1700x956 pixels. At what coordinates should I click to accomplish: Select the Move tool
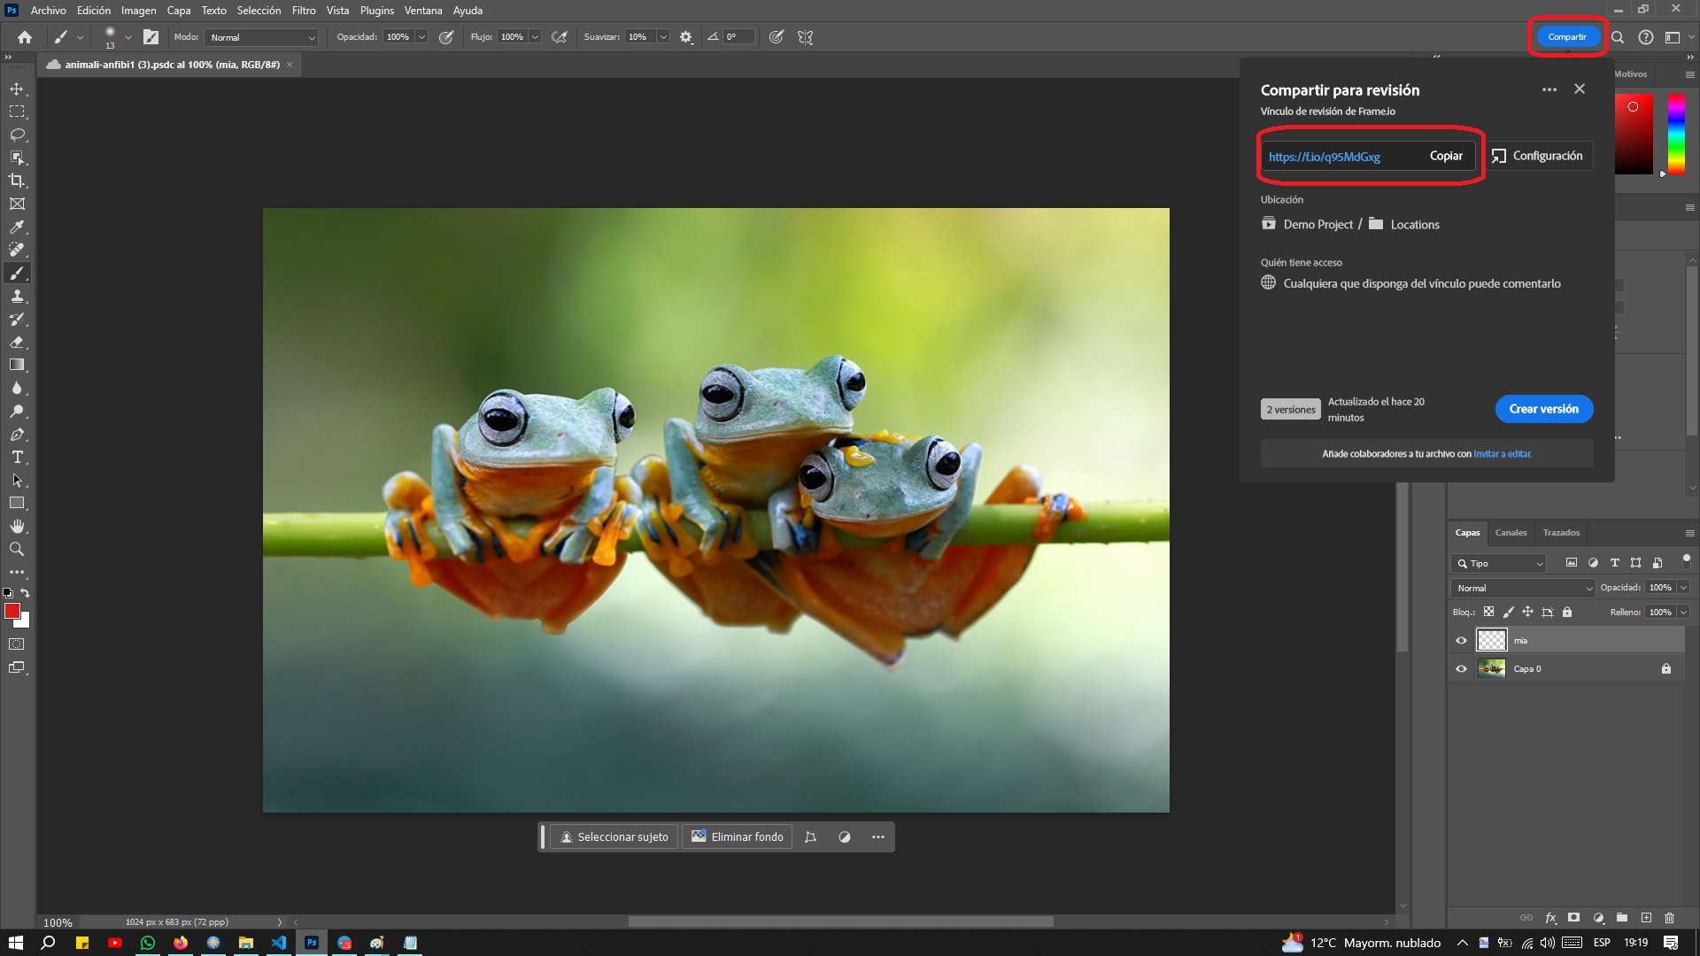pos(17,89)
